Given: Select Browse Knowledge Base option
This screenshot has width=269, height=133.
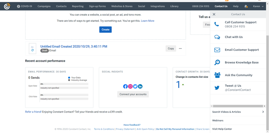Looking at the screenshot, I should [238, 62].
